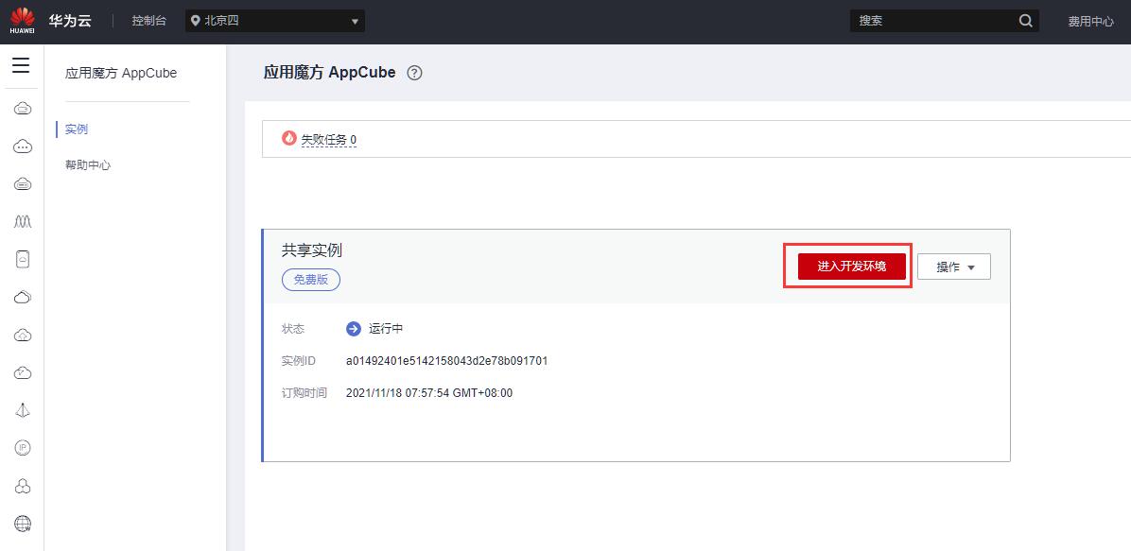Open 费用中心 in the top bar
The width and height of the screenshot is (1131, 551).
tap(1090, 22)
